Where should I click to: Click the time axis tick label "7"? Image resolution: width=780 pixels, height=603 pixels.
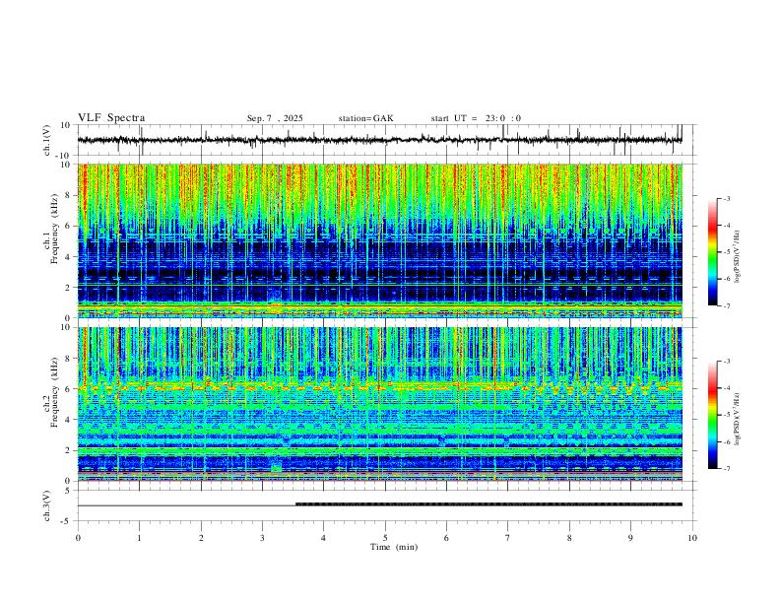[x=508, y=538]
